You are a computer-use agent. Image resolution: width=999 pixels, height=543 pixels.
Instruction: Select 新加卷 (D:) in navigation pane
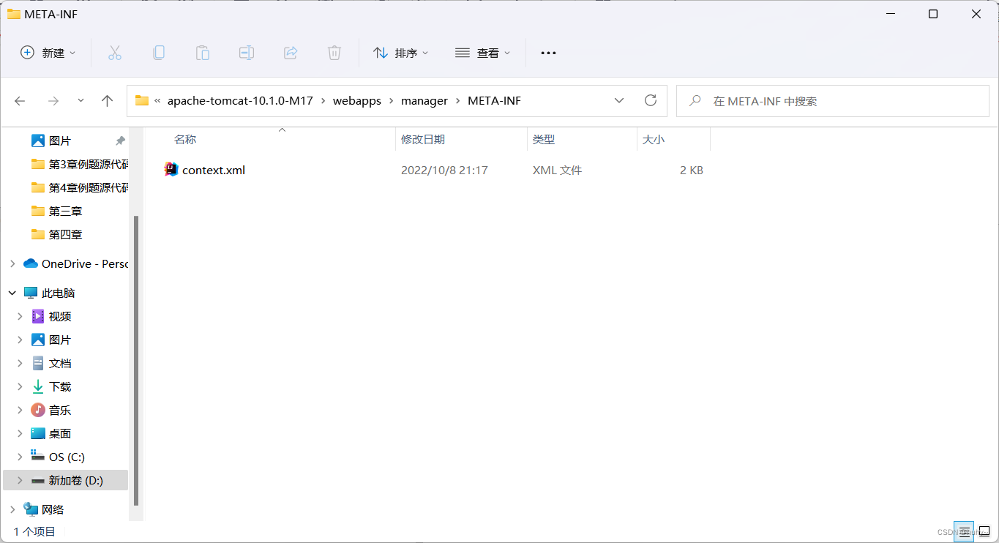click(x=66, y=480)
